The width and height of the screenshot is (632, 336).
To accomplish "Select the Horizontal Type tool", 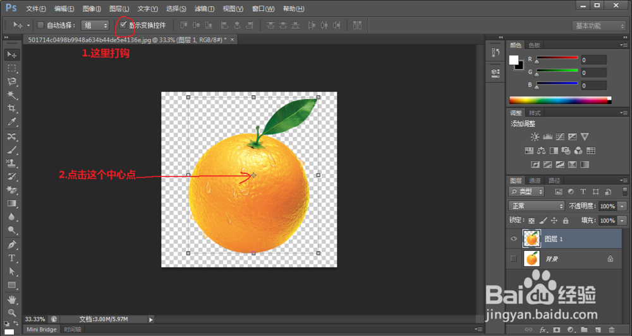I will point(11,258).
